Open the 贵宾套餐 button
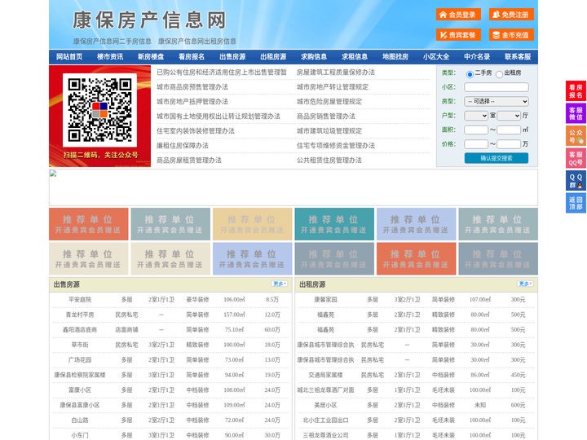The height and width of the screenshot is (440, 587). point(458,35)
